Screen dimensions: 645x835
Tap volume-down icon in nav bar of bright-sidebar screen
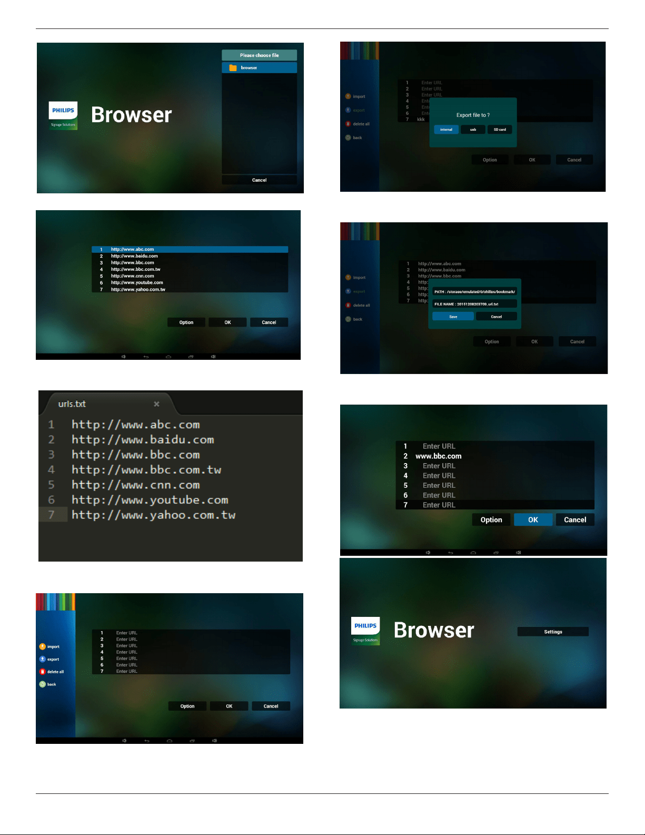(x=125, y=741)
